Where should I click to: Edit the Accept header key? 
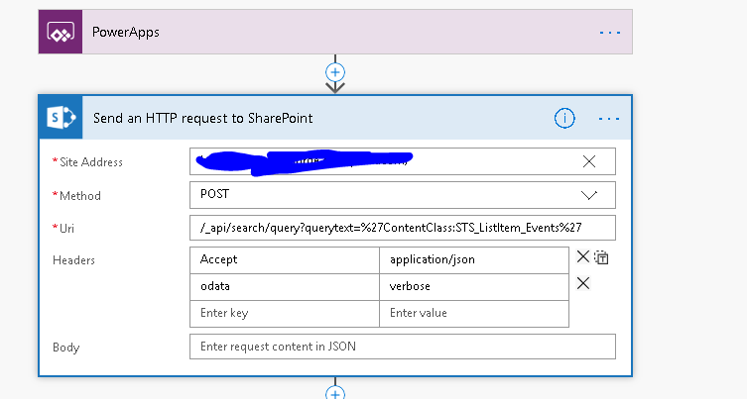point(285,260)
